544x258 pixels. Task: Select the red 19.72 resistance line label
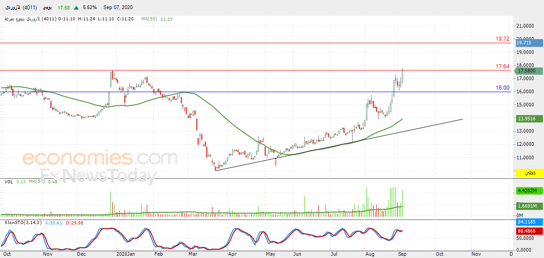pyautogui.click(x=502, y=39)
